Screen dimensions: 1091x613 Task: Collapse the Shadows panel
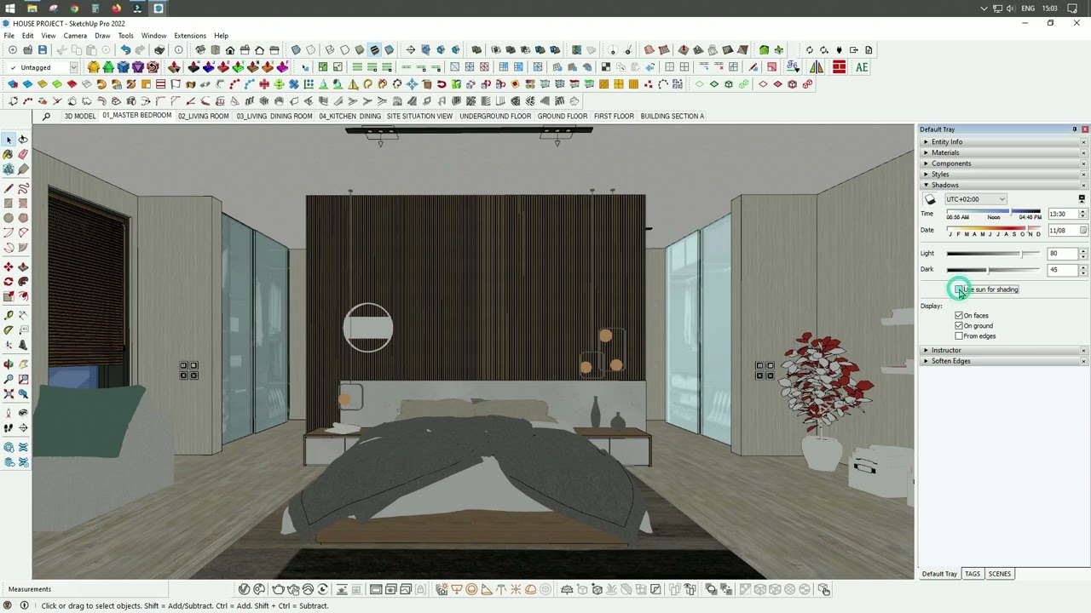[x=944, y=185]
